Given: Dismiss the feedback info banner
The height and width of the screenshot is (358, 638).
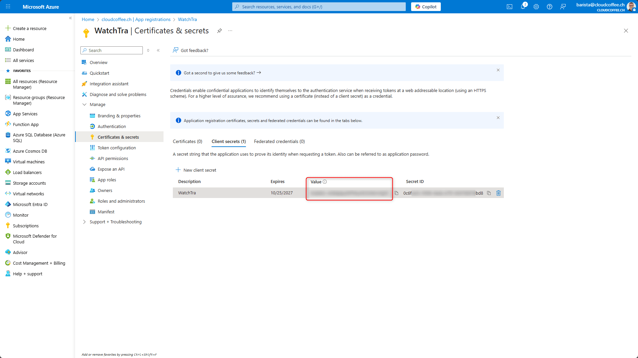Looking at the screenshot, I should pyautogui.click(x=498, y=70).
